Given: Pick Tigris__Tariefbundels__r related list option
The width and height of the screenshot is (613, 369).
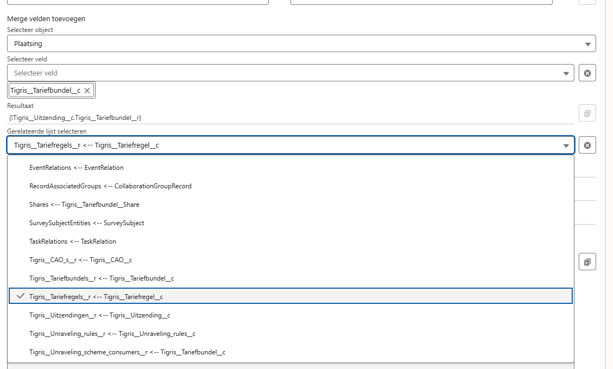Looking at the screenshot, I should (102, 278).
